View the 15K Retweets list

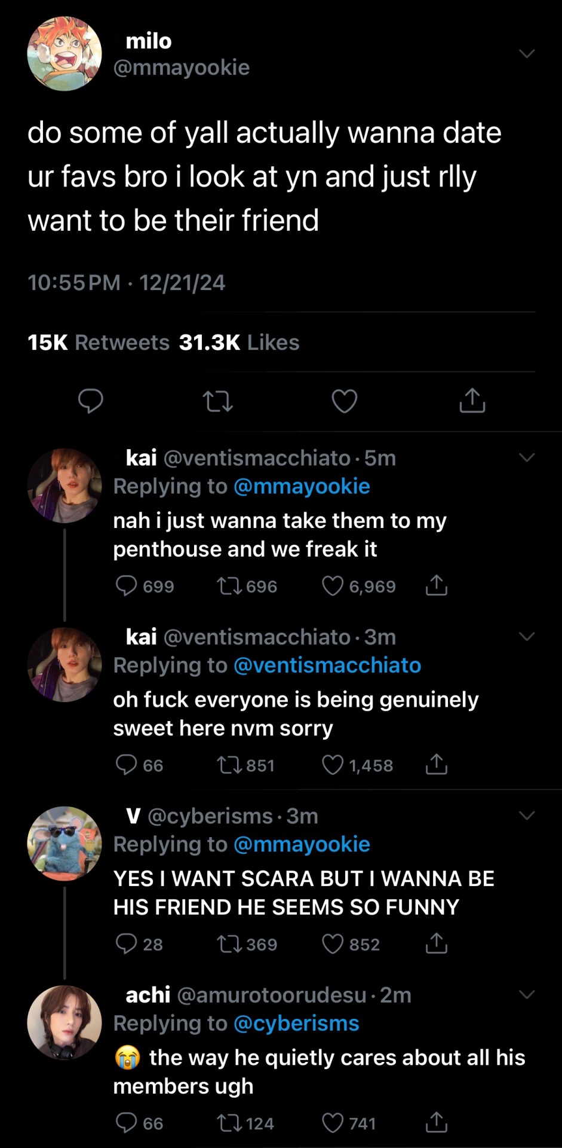(x=99, y=343)
